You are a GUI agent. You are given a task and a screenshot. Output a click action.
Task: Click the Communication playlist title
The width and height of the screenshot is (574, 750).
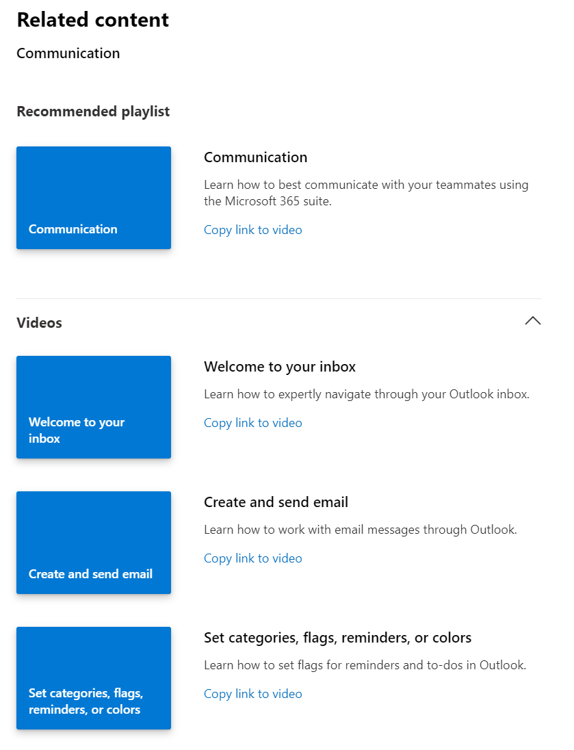point(255,157)
